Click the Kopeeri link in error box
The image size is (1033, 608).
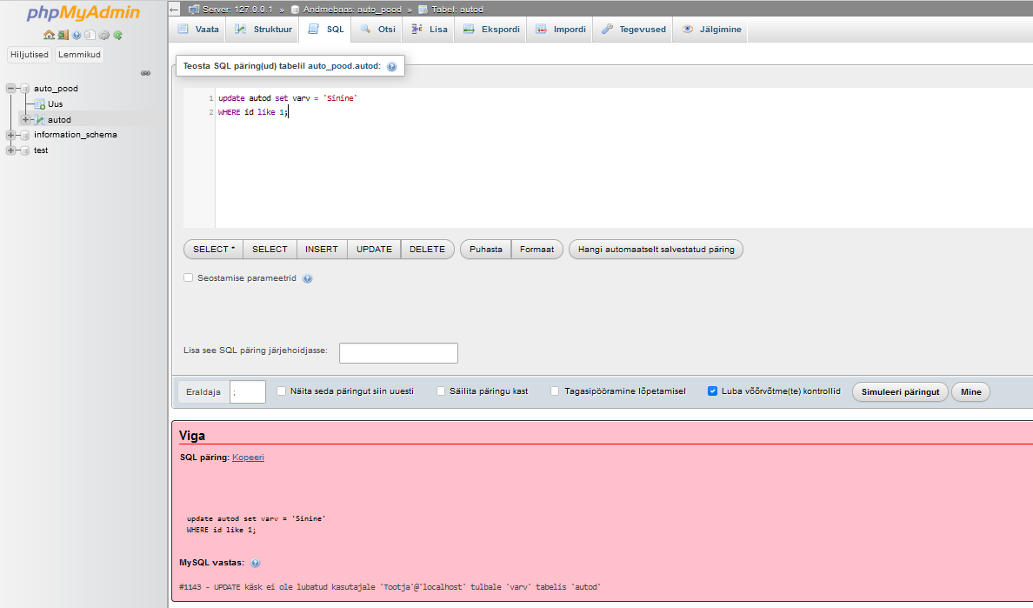click(248, 458)
